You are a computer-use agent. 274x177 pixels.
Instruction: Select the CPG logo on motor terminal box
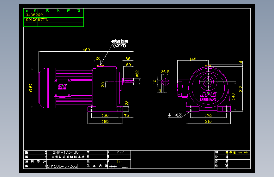(62, 87)
